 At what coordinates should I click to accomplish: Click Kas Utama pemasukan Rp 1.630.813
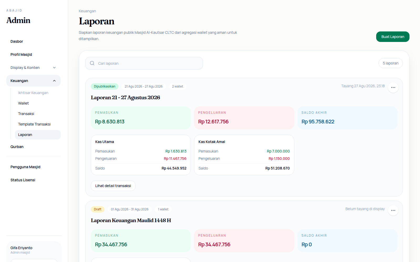click(176, 151)
